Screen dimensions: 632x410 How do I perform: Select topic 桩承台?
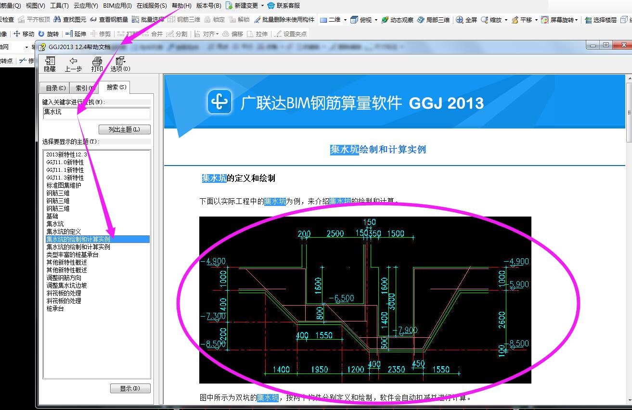click(x=55, y=308)
